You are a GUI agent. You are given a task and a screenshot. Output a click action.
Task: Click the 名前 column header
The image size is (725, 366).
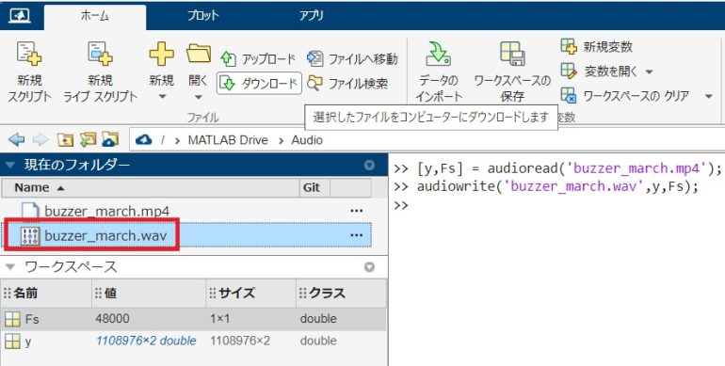(46, 293)
